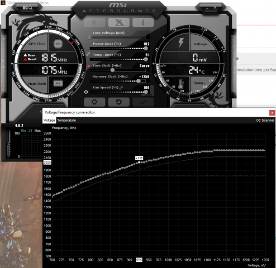Click the lightning bolt voltage icon
The height and width of the screenshot is (268, 276).
180,42
